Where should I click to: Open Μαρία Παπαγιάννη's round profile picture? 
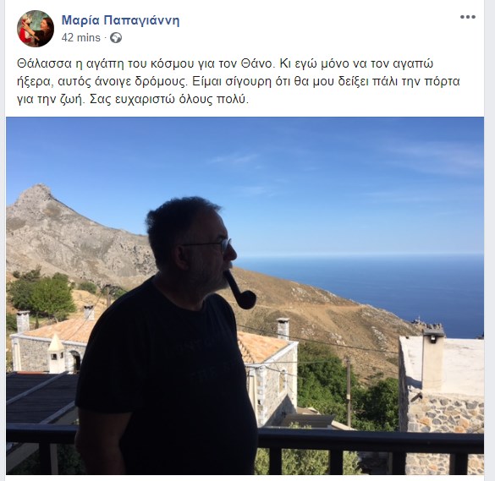click(36, 29)
